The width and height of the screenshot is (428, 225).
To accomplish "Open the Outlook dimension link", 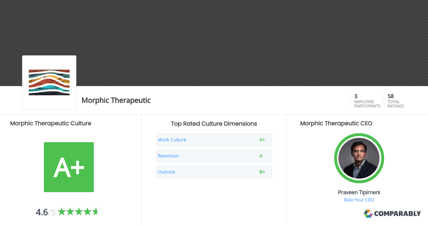I will pyautogui.click(x=167, y=172).
